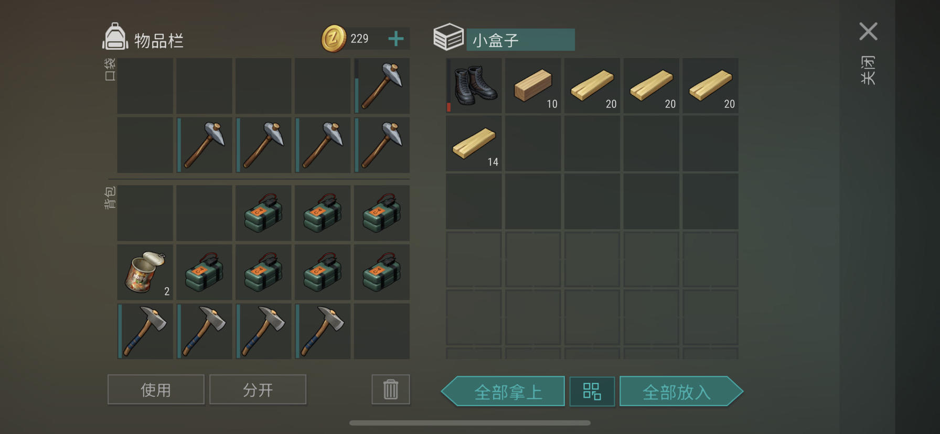
Task: Click the sort grid icon between transfer buttons
Action: point(592,392)
